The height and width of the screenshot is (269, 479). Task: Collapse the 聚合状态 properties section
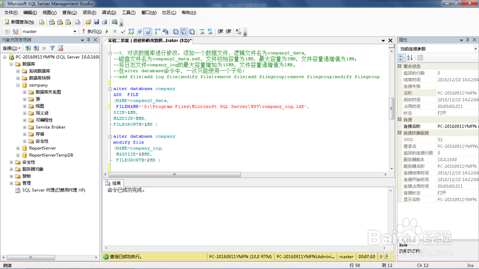(x=399, y=66)
